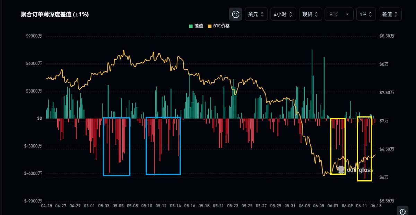
Task: Click the yellow BTC price line peak near 05-05
Action: tap(123, 51)
